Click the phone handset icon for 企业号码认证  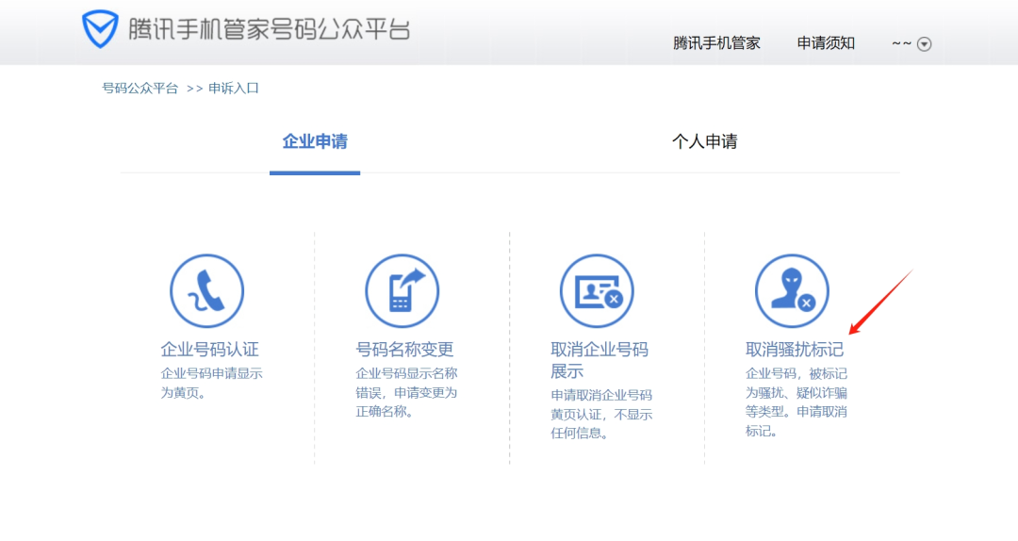(207, 291)
